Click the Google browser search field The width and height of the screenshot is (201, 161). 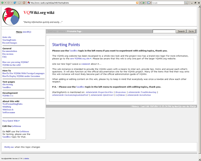click(x=168, y=3)
